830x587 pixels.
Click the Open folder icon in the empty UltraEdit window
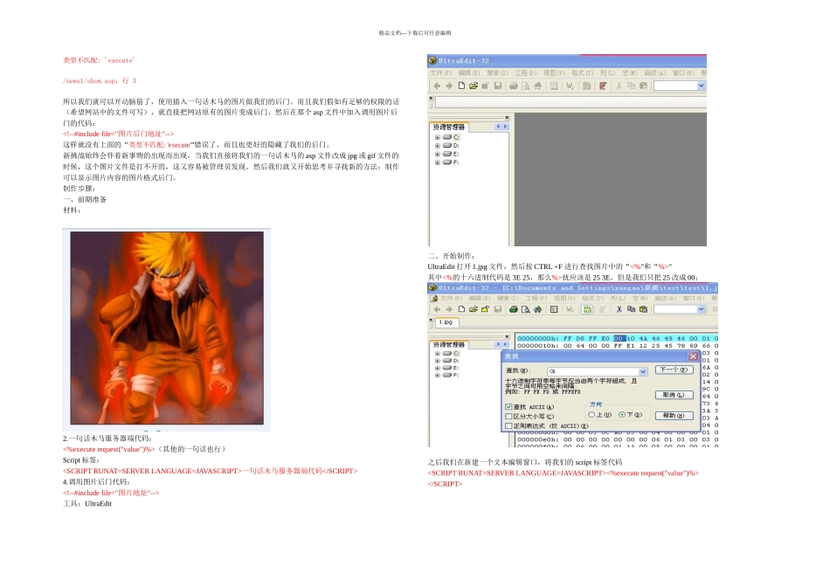(x=474, y=86)
